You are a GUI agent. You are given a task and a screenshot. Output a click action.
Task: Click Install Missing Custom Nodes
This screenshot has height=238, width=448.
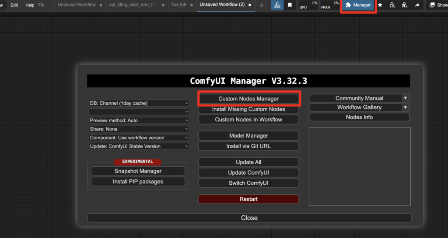pos(248,109)
